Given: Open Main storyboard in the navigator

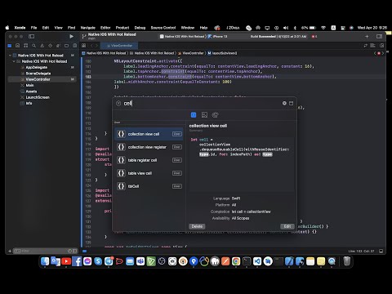Looking at the screenshot, I should pos(29,85).
